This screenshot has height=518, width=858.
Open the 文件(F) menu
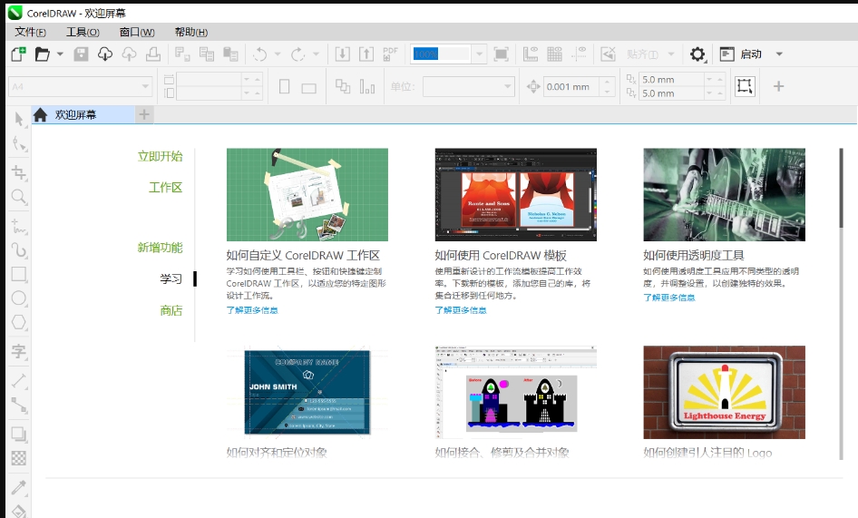[30, 33]
